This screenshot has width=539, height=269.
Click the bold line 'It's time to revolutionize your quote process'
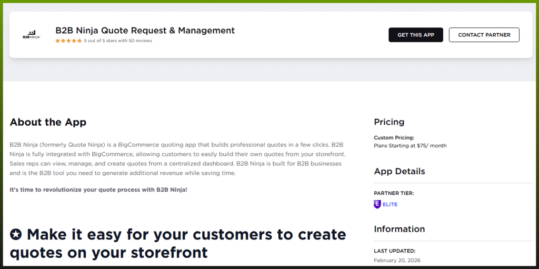[x=98, y=190]
